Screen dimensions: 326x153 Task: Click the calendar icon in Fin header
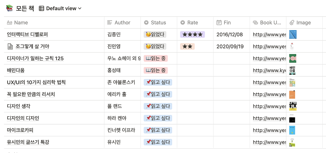[219, 23]
